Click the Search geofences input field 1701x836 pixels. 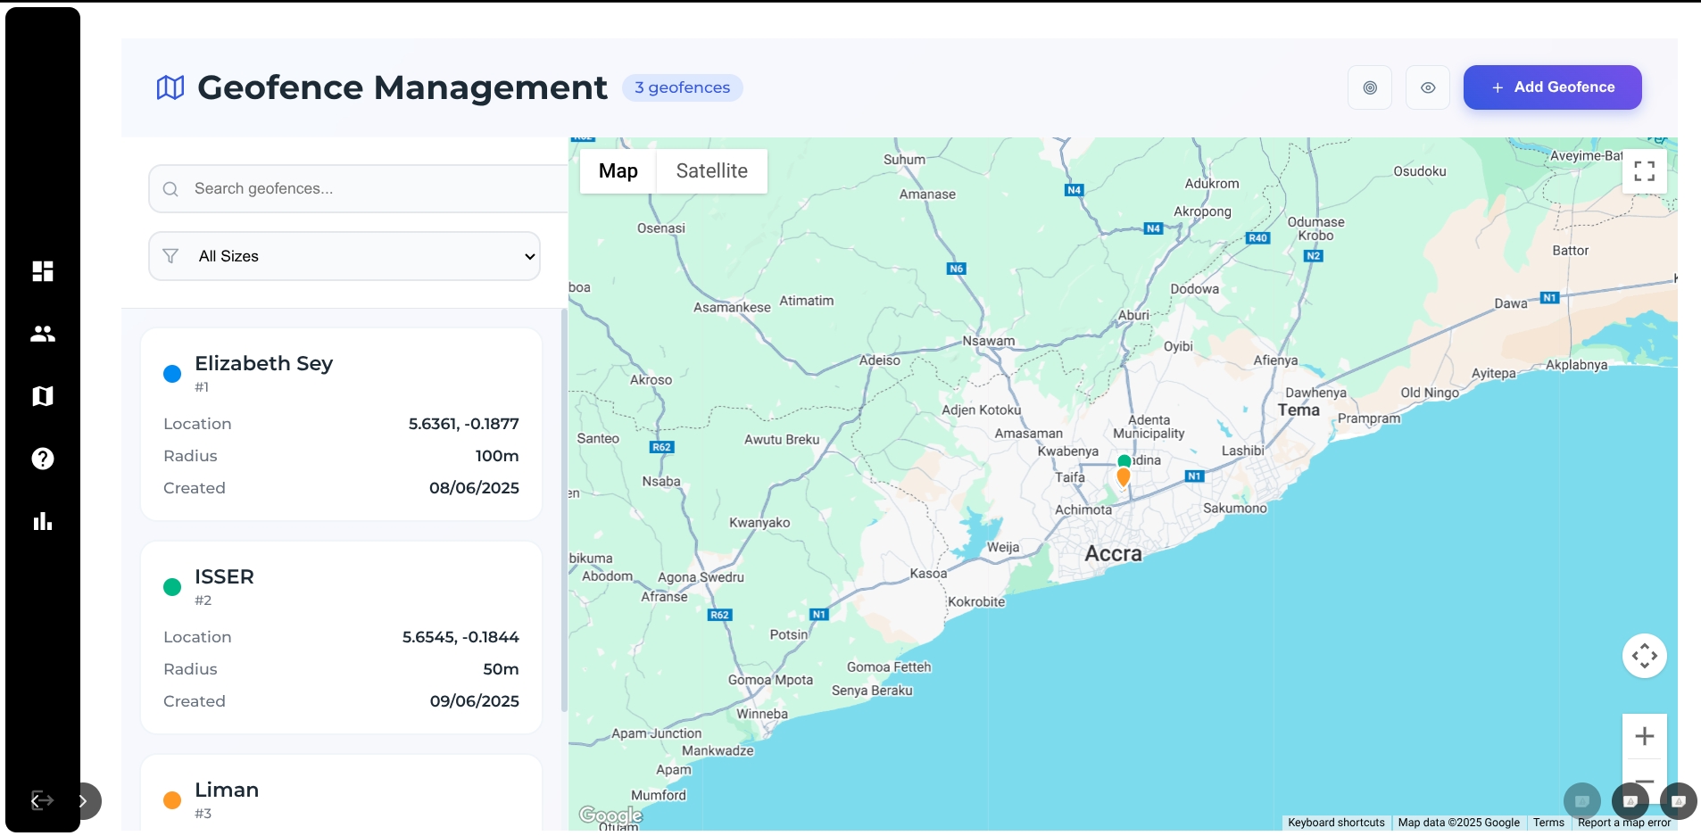click(x=375, y=189)
